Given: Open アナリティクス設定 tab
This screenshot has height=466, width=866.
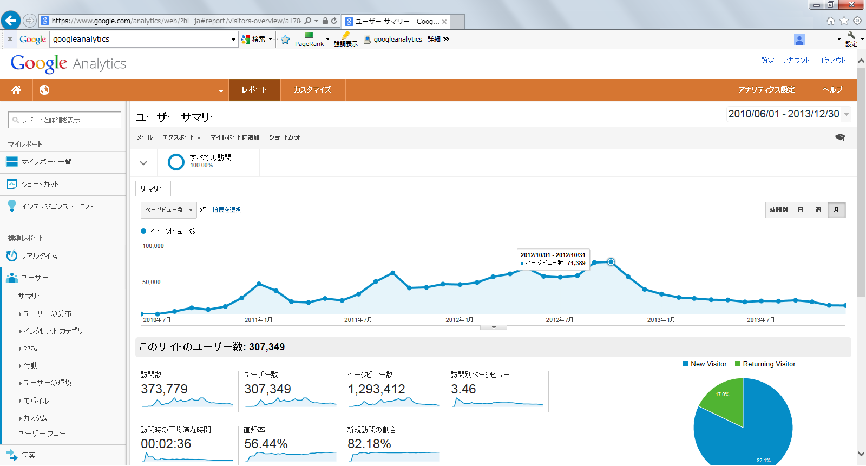Looking at the screenshot, I should tap(766, 90).
